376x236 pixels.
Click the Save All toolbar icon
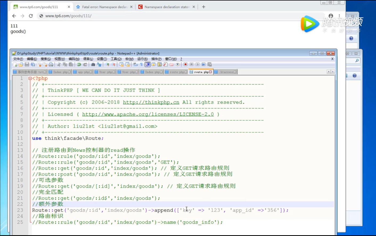(x=33, y=65)
